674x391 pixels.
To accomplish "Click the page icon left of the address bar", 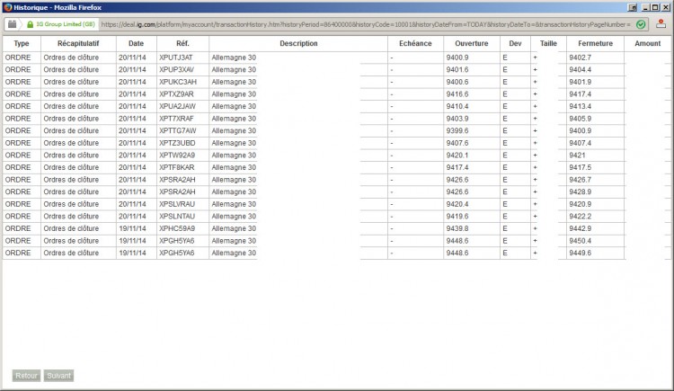I will [x=12, y=24].
